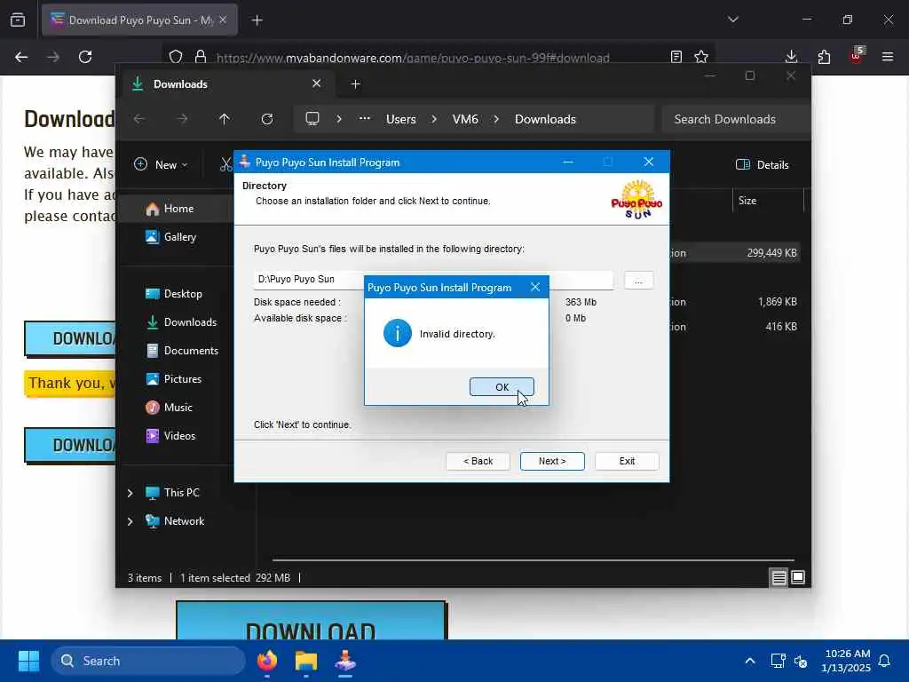Image resolution: width=909 pixels, height=682 pixels.
Task: Click the site padlock security icon
Action: click(201, 57)
